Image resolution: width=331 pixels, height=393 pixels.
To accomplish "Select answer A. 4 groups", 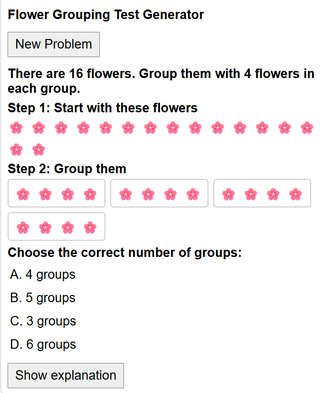I will tap(43, 275).
